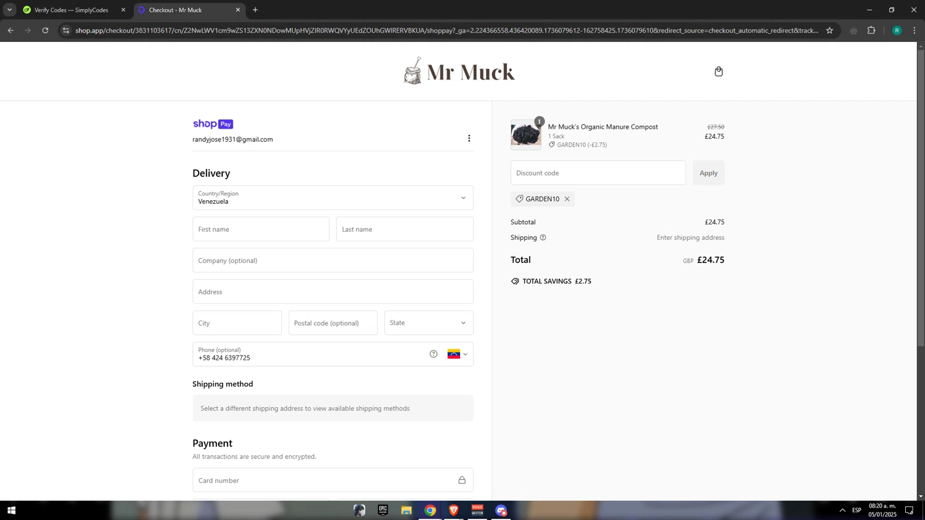Open Chrome profile avatar

coord(897,30)
